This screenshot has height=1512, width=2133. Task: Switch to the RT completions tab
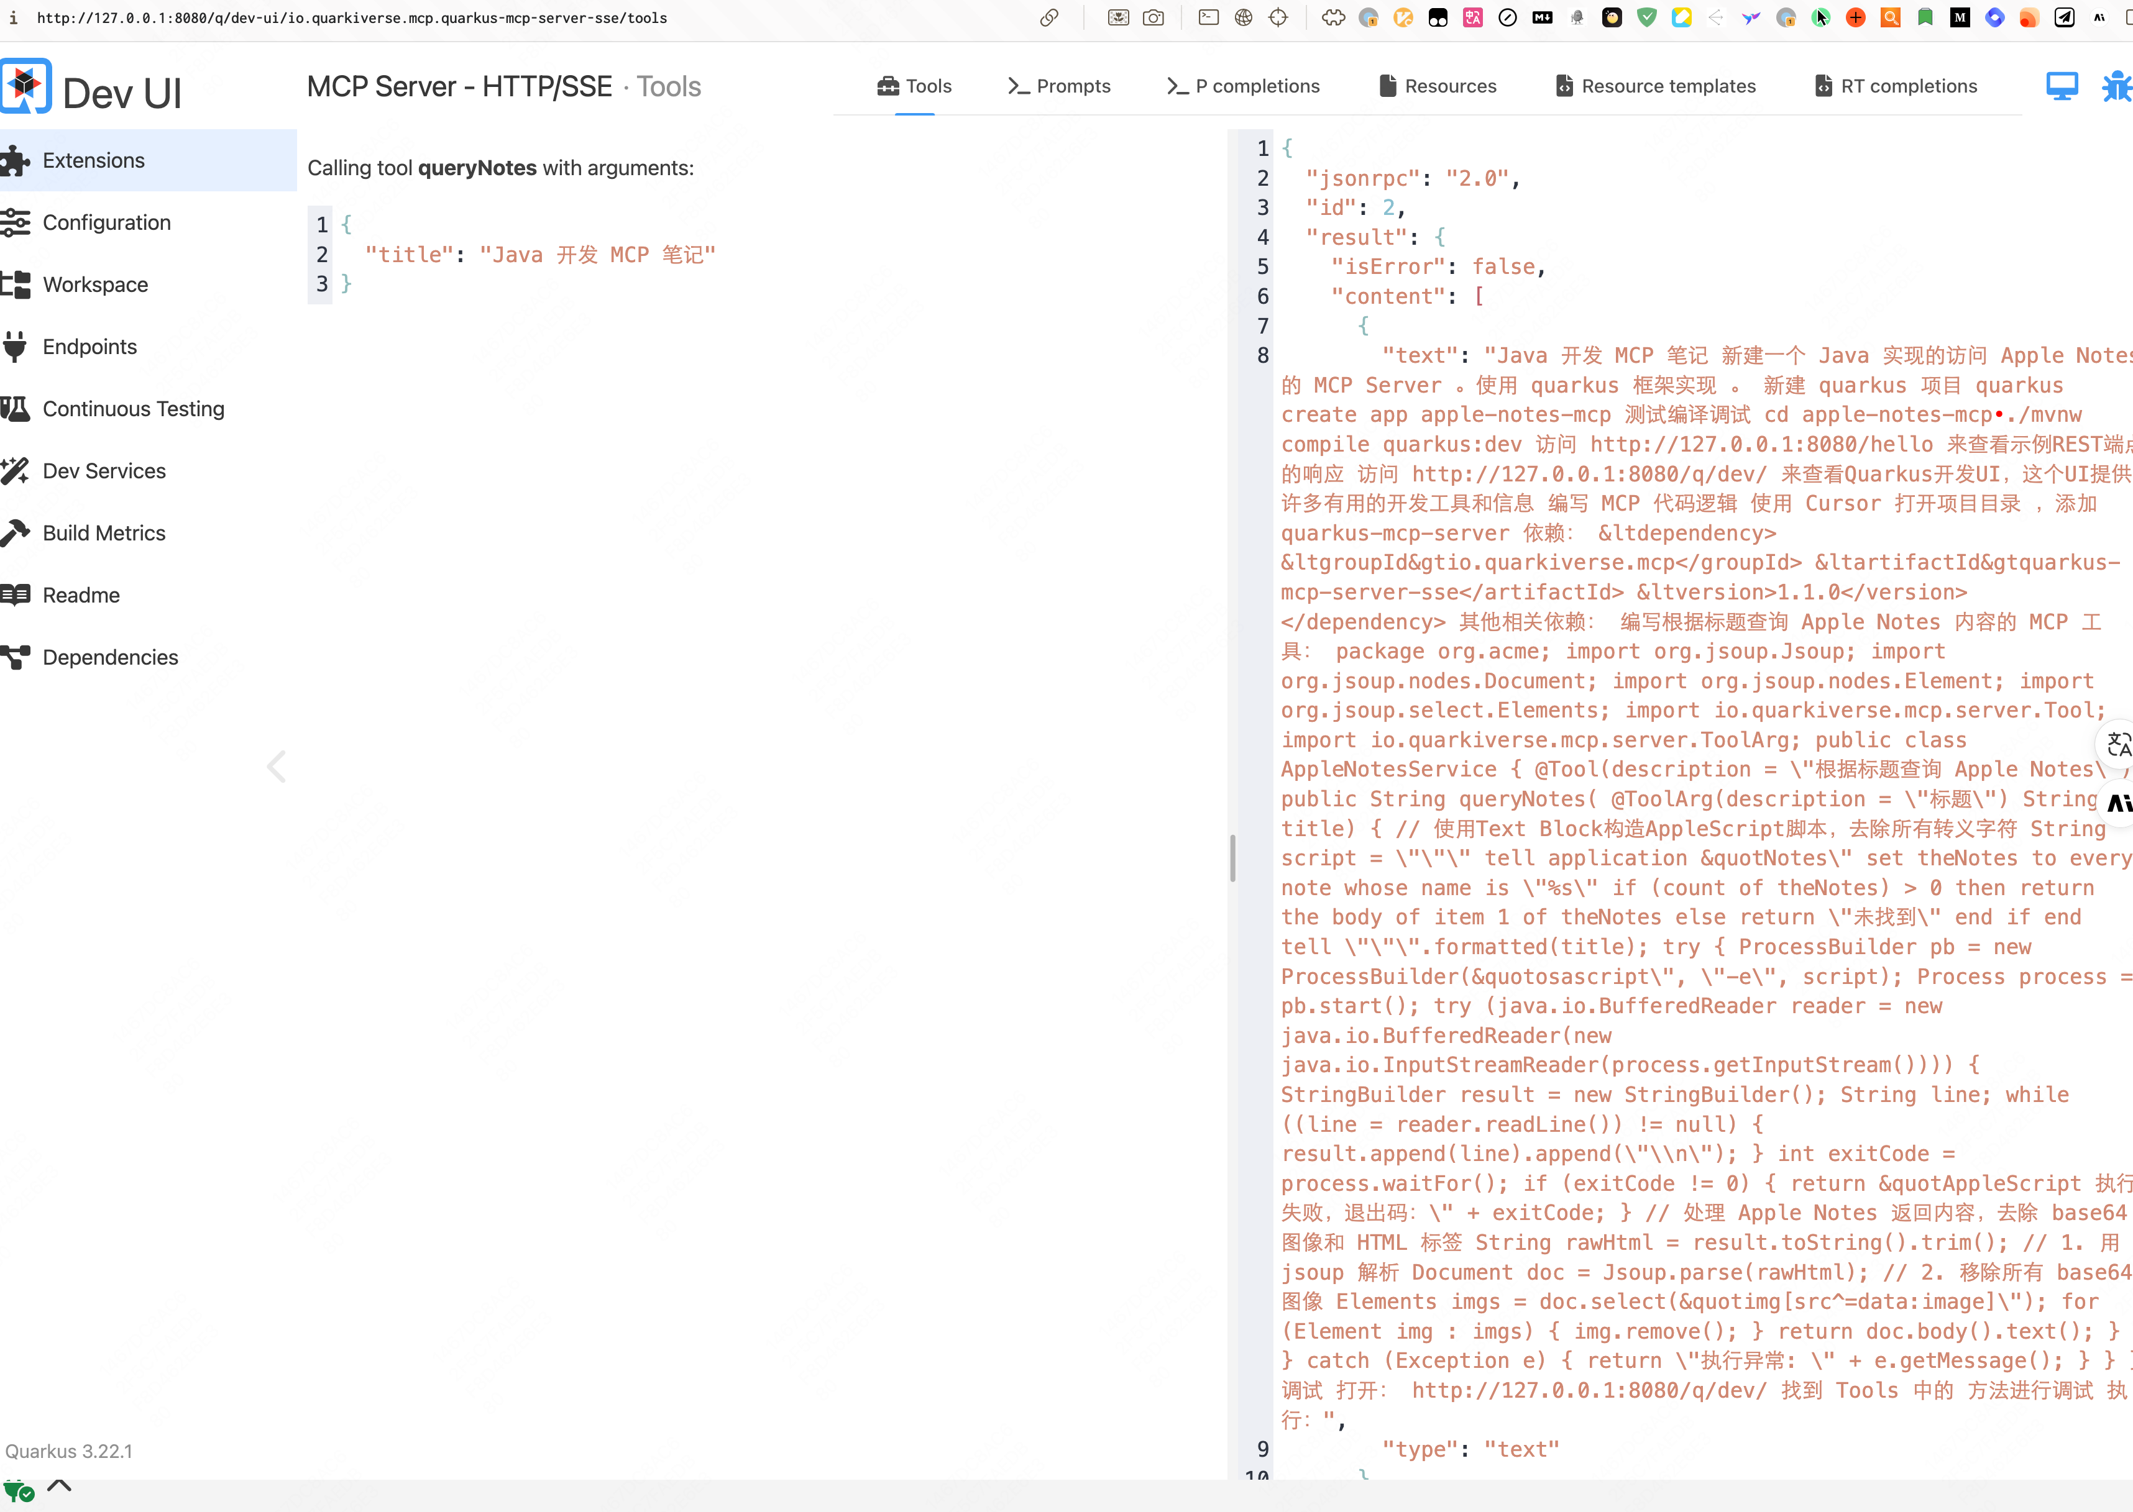coord(1896,86)
